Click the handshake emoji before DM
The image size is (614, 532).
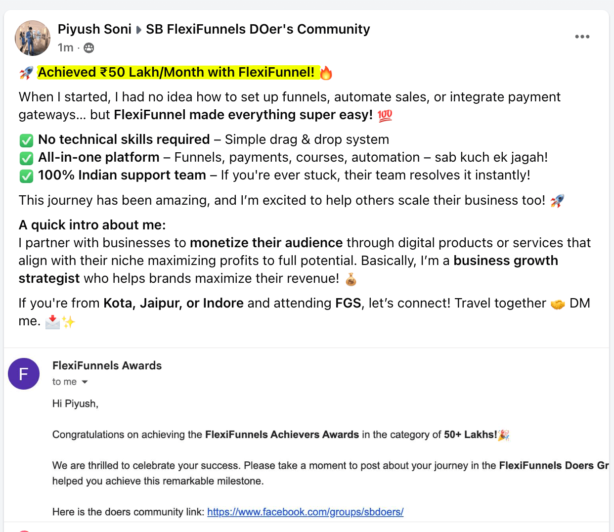(558, 304)
